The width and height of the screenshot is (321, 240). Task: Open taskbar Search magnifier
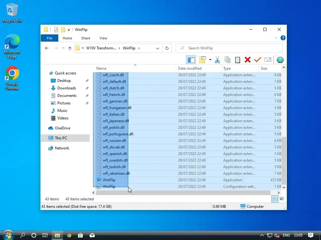pos(23,235)
